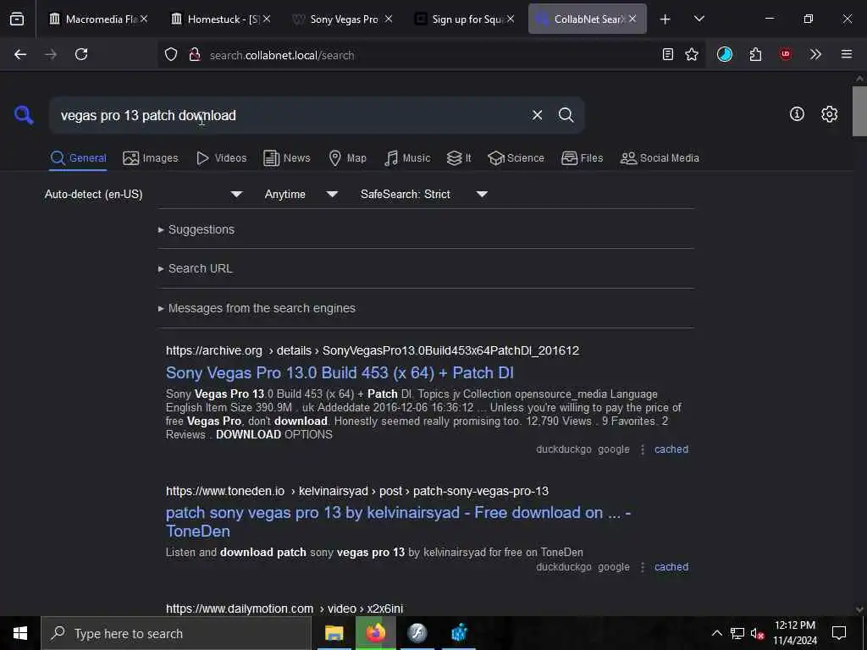Open options dots for archive.org result
Viewport: 867px width, 650px height.
point(642,449)
